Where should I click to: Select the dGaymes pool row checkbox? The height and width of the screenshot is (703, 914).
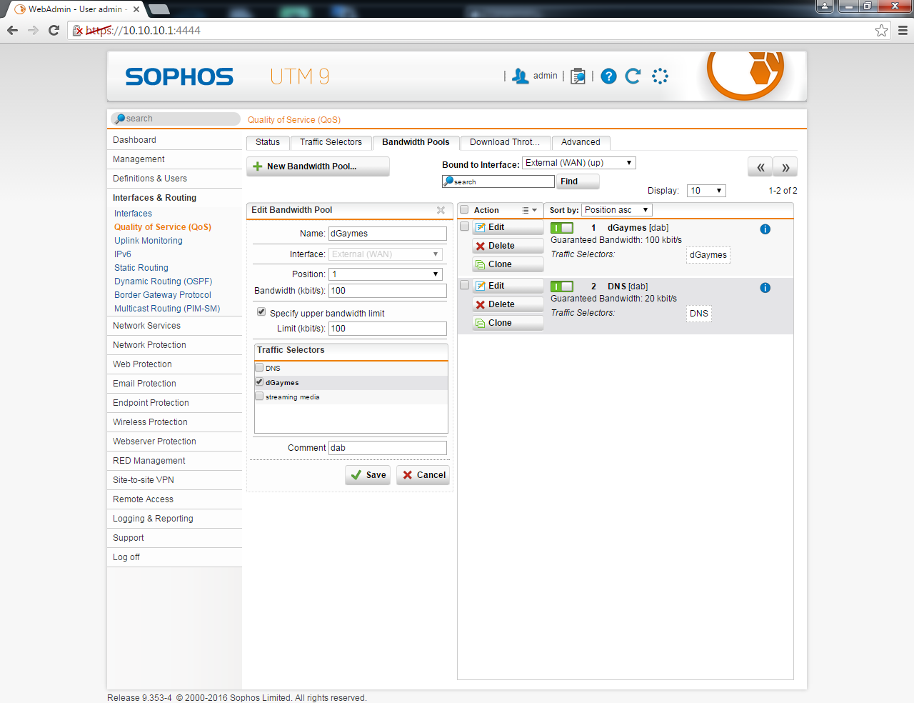[x=465, y=226]
